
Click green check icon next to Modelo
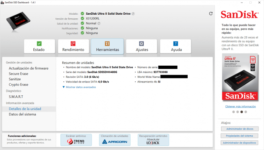tap(82, 14)
